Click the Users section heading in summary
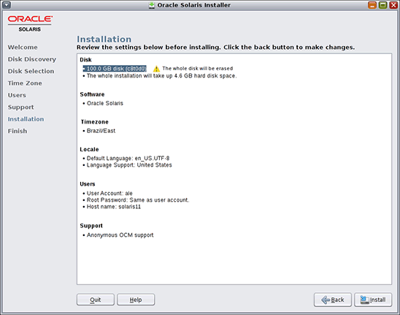 (x=88, y=184)
